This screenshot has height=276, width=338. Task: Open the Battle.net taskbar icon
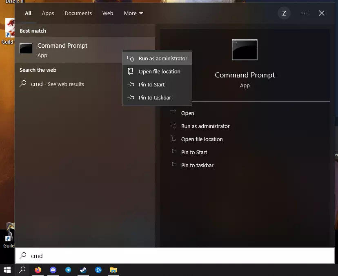[x=98, y=270]
